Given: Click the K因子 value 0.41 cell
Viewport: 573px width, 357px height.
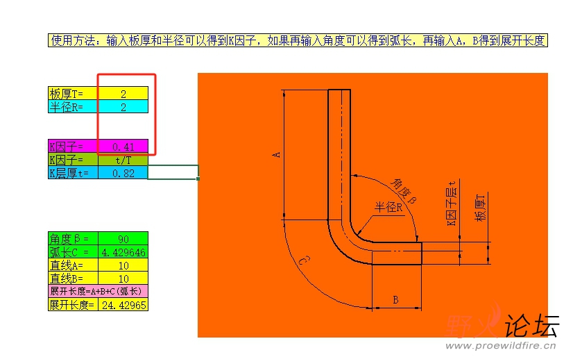Looking at the screenshot, I should 123,147.
